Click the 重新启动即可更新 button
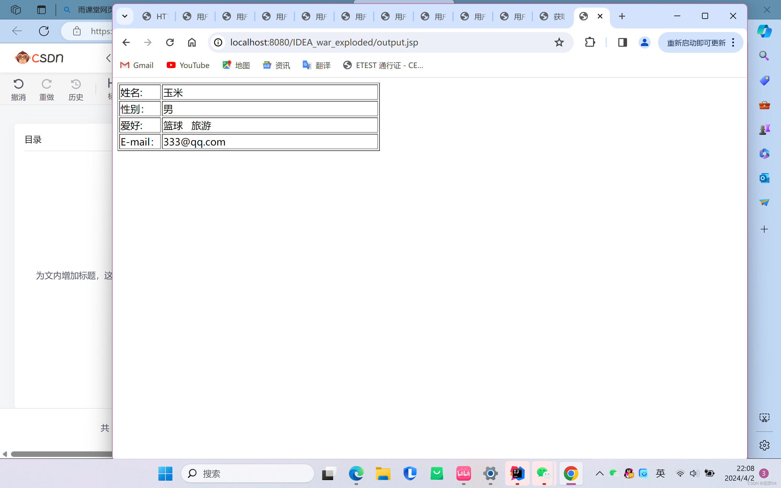The image size is (781, 488). point(696,43)
